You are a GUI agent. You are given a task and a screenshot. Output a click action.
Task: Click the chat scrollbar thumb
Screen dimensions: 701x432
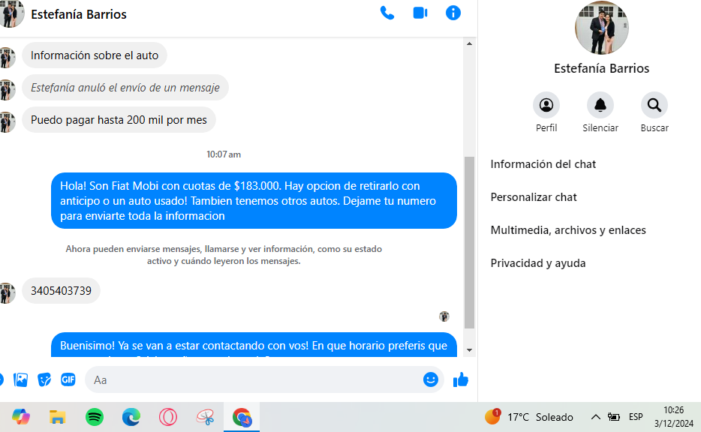[x=469, y=242]
